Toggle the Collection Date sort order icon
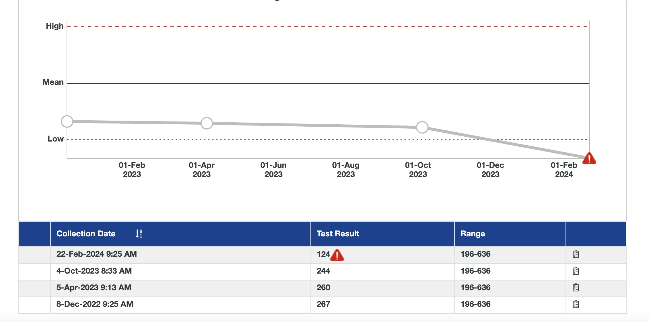Image resolution: width=649 pixels, height=322 pixels. click(x=139, y=233)
